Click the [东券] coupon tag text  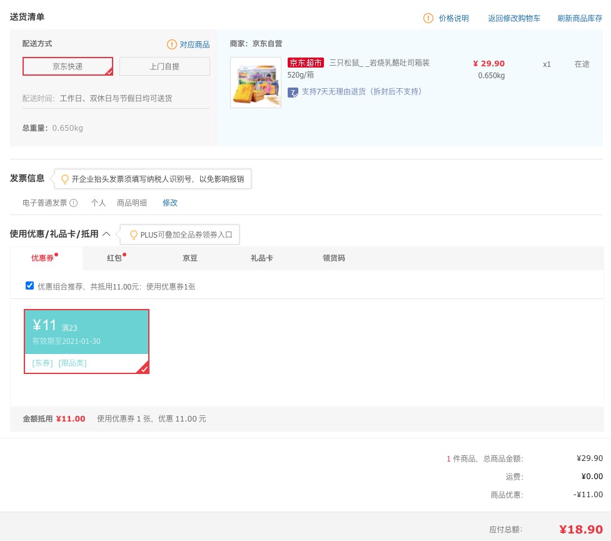[x=43, y=363]
